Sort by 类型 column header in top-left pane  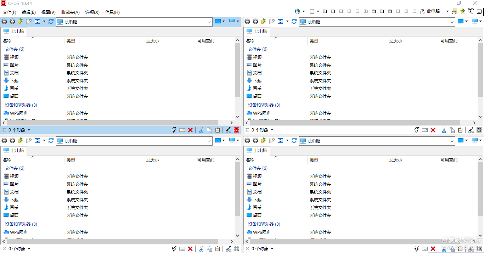pos(71,41)
